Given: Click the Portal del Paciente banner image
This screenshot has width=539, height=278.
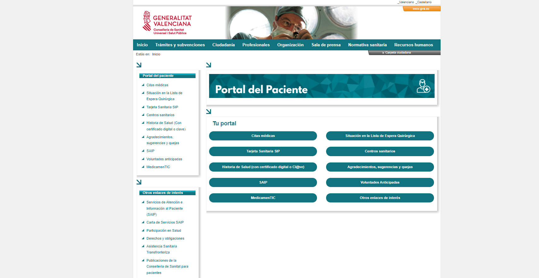Looking at the screenshot, I should [x=321, y=86].
